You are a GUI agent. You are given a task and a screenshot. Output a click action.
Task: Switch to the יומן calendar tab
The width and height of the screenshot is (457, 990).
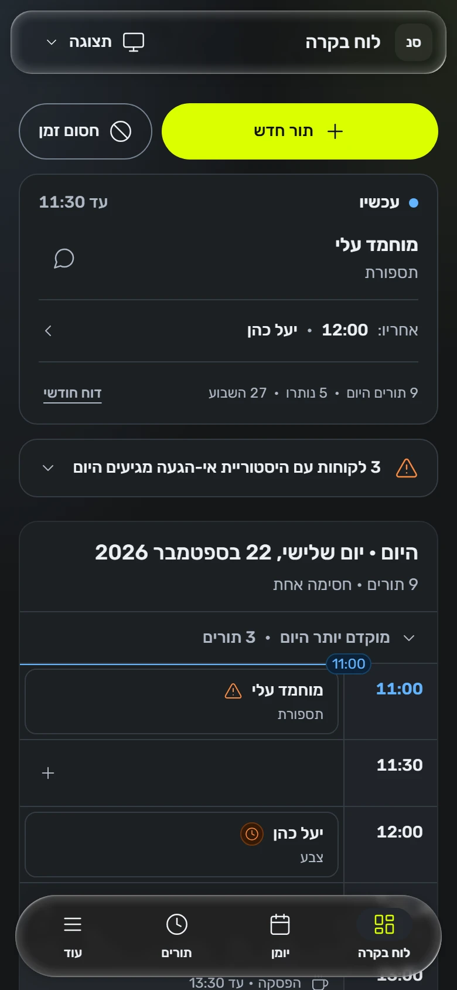(x=280, y=936)
